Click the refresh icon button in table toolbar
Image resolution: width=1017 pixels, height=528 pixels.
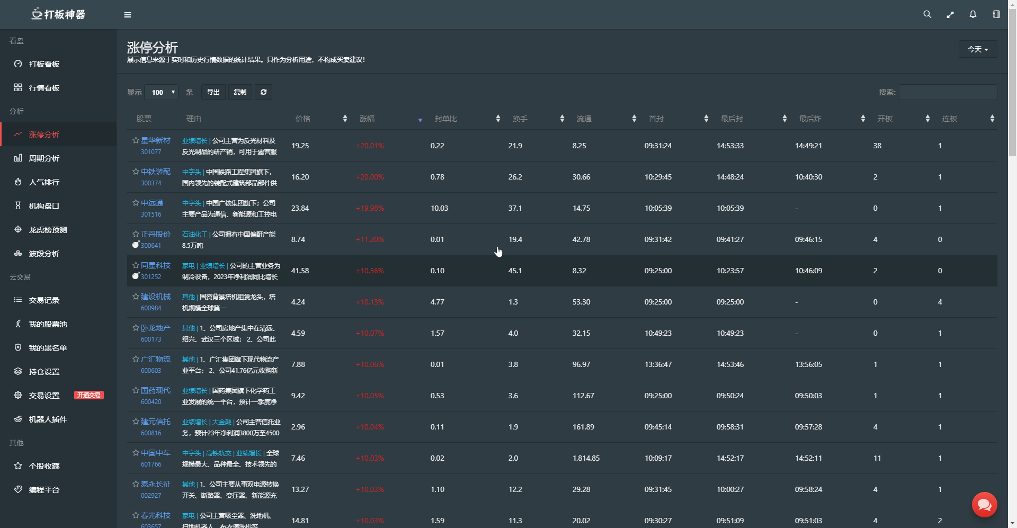coord(263,92)
